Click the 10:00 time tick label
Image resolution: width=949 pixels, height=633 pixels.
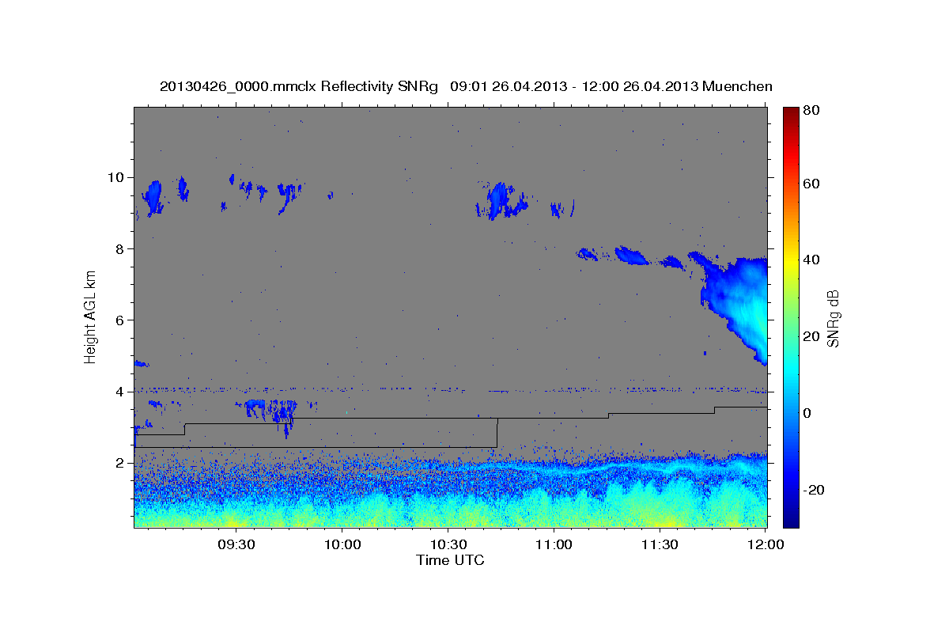click(342, 544)
